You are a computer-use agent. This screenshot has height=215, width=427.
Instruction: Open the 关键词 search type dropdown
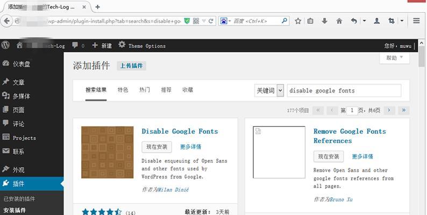(269, 90)
